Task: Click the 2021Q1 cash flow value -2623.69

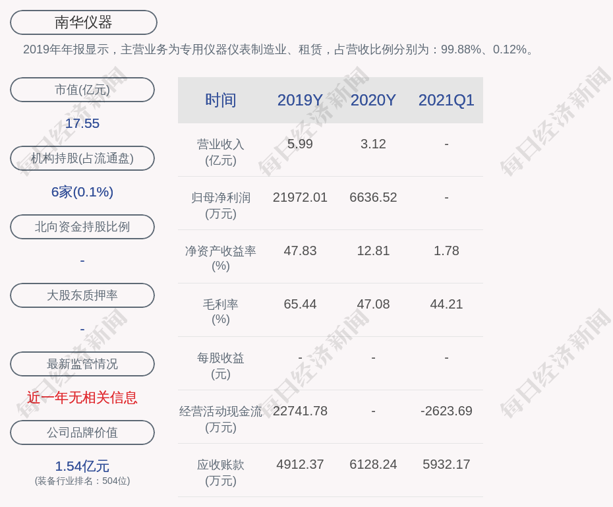Action: tap(446, 411)
